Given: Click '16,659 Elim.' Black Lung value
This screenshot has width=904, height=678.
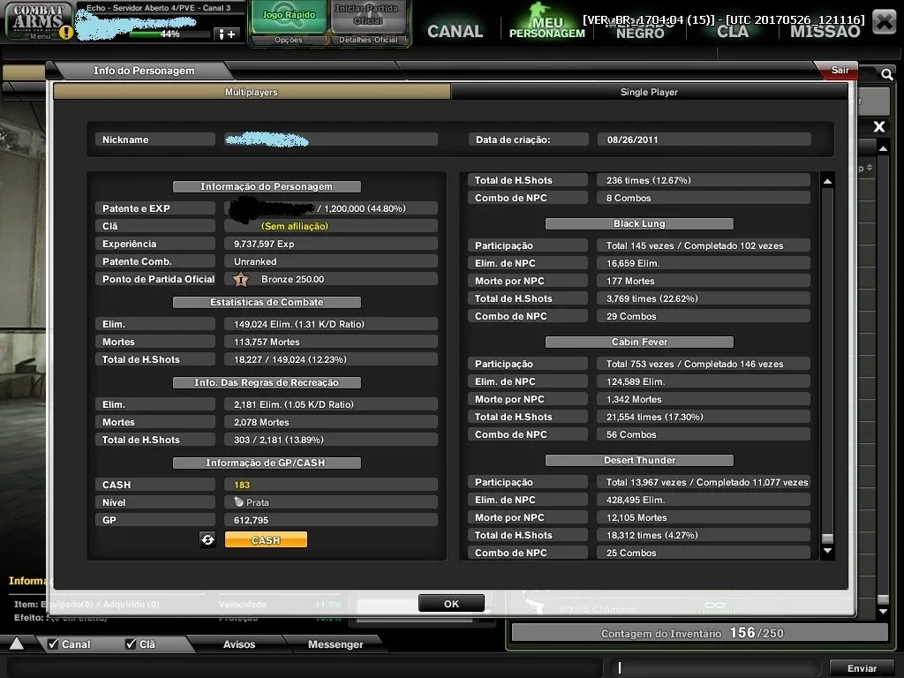Looking at the screenshot, I should click(632, 263).
